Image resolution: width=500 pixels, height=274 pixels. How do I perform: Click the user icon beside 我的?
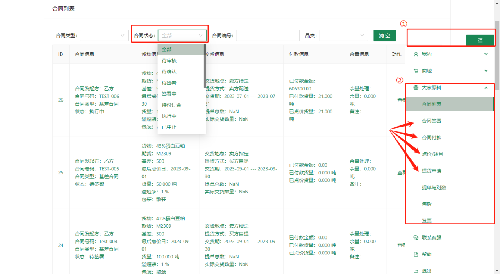pyautogui.click(x=416, y=54)
